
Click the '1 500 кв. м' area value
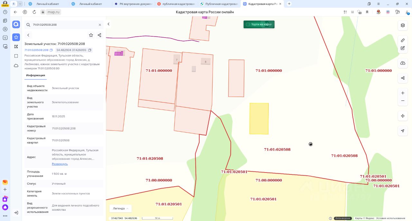pyautogui.click(x=59, y=174)
